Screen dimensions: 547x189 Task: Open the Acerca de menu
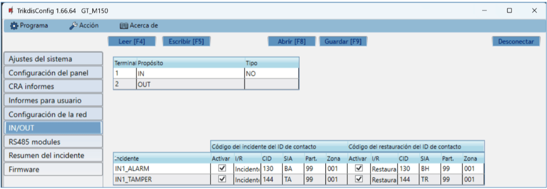tap(139, 26)
